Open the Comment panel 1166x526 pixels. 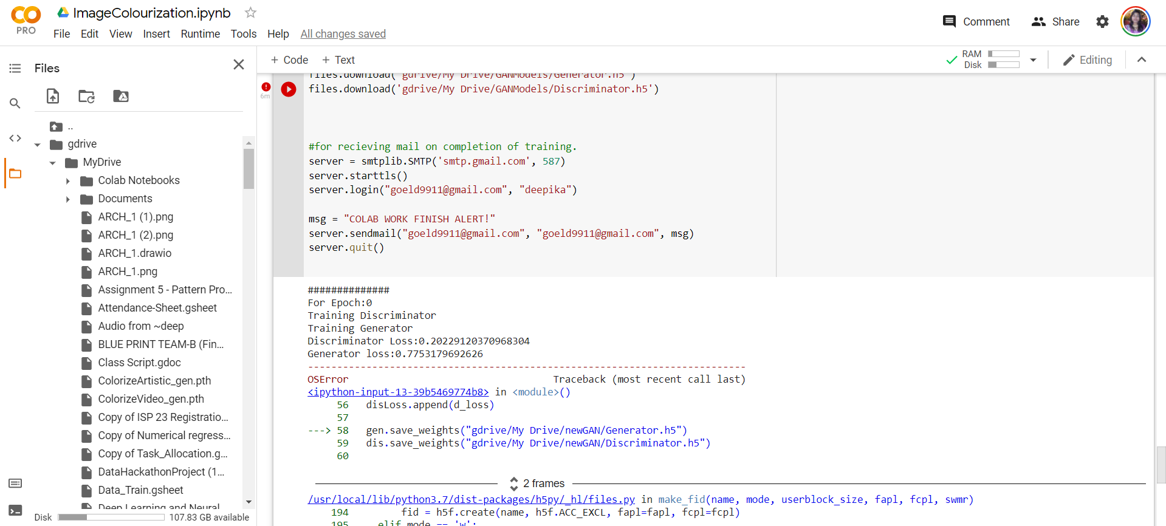tap(976, 21)
